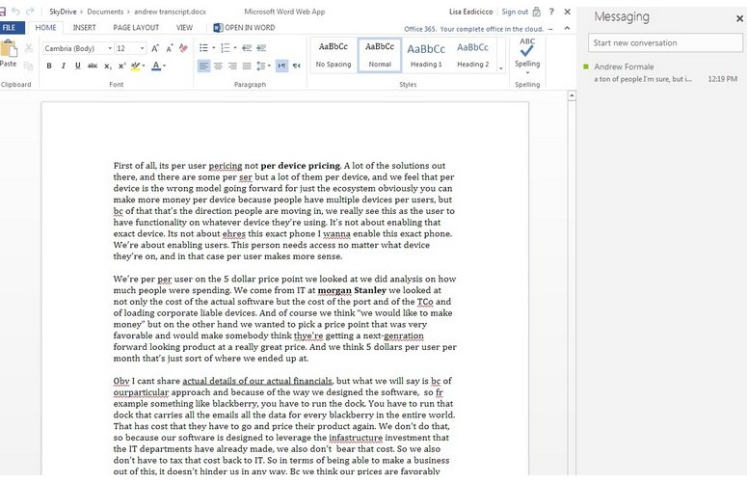This screenshot has width=747, height=482.
Task: Set left-to-right text direction
Action: point(281,66)
